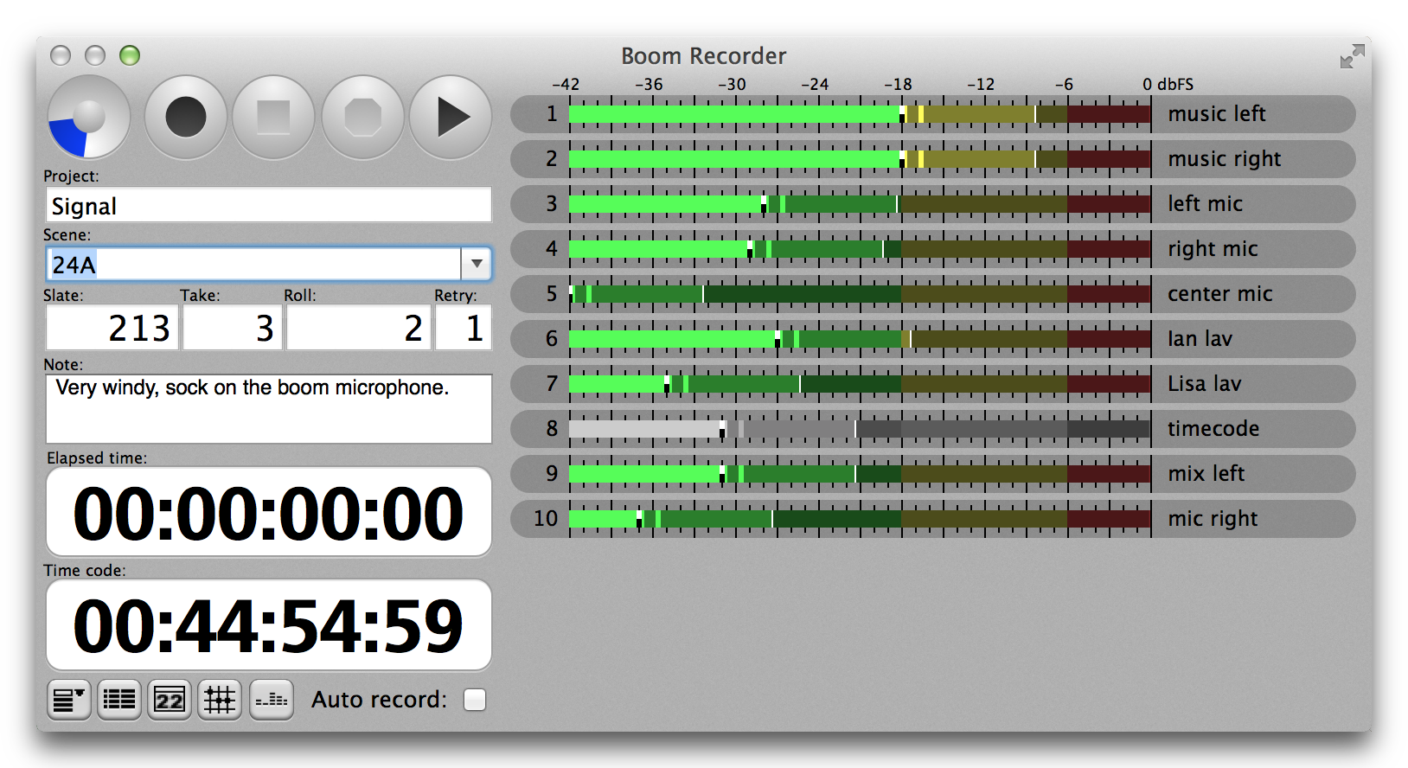Click the Slate field showing 213
This screenshot has width=1408, height=768.
point(112,328)
